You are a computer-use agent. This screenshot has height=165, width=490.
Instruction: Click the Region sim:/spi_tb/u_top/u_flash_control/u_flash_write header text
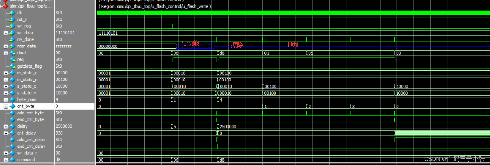pos(155,6)
